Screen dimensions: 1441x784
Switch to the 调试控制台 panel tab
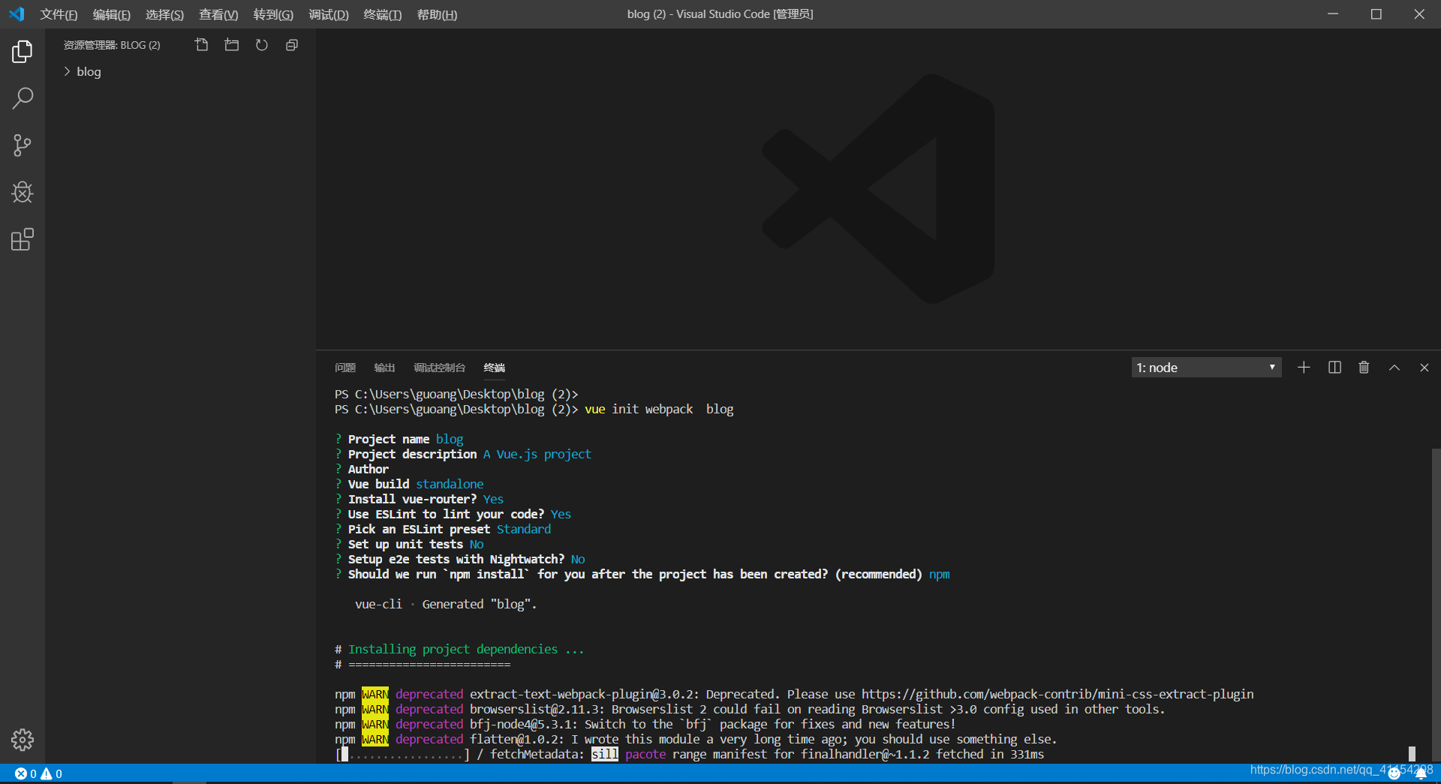[439, 368]
